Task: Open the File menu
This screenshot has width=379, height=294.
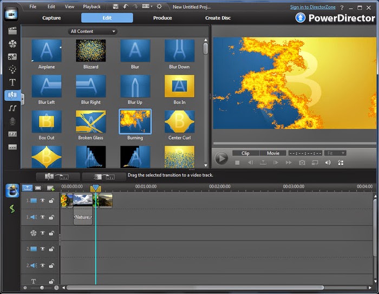Action: click(33, 6)
